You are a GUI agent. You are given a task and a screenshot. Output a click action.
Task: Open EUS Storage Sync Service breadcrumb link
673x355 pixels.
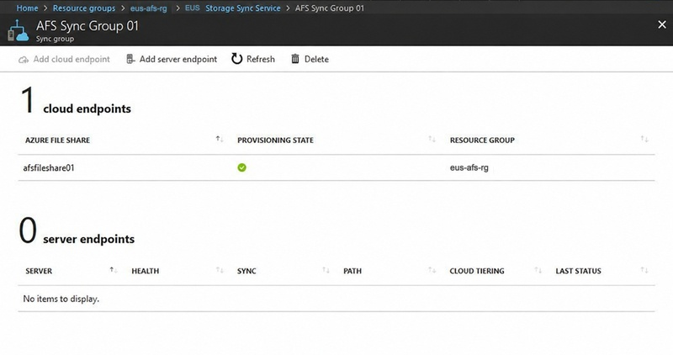click(233, 8)
